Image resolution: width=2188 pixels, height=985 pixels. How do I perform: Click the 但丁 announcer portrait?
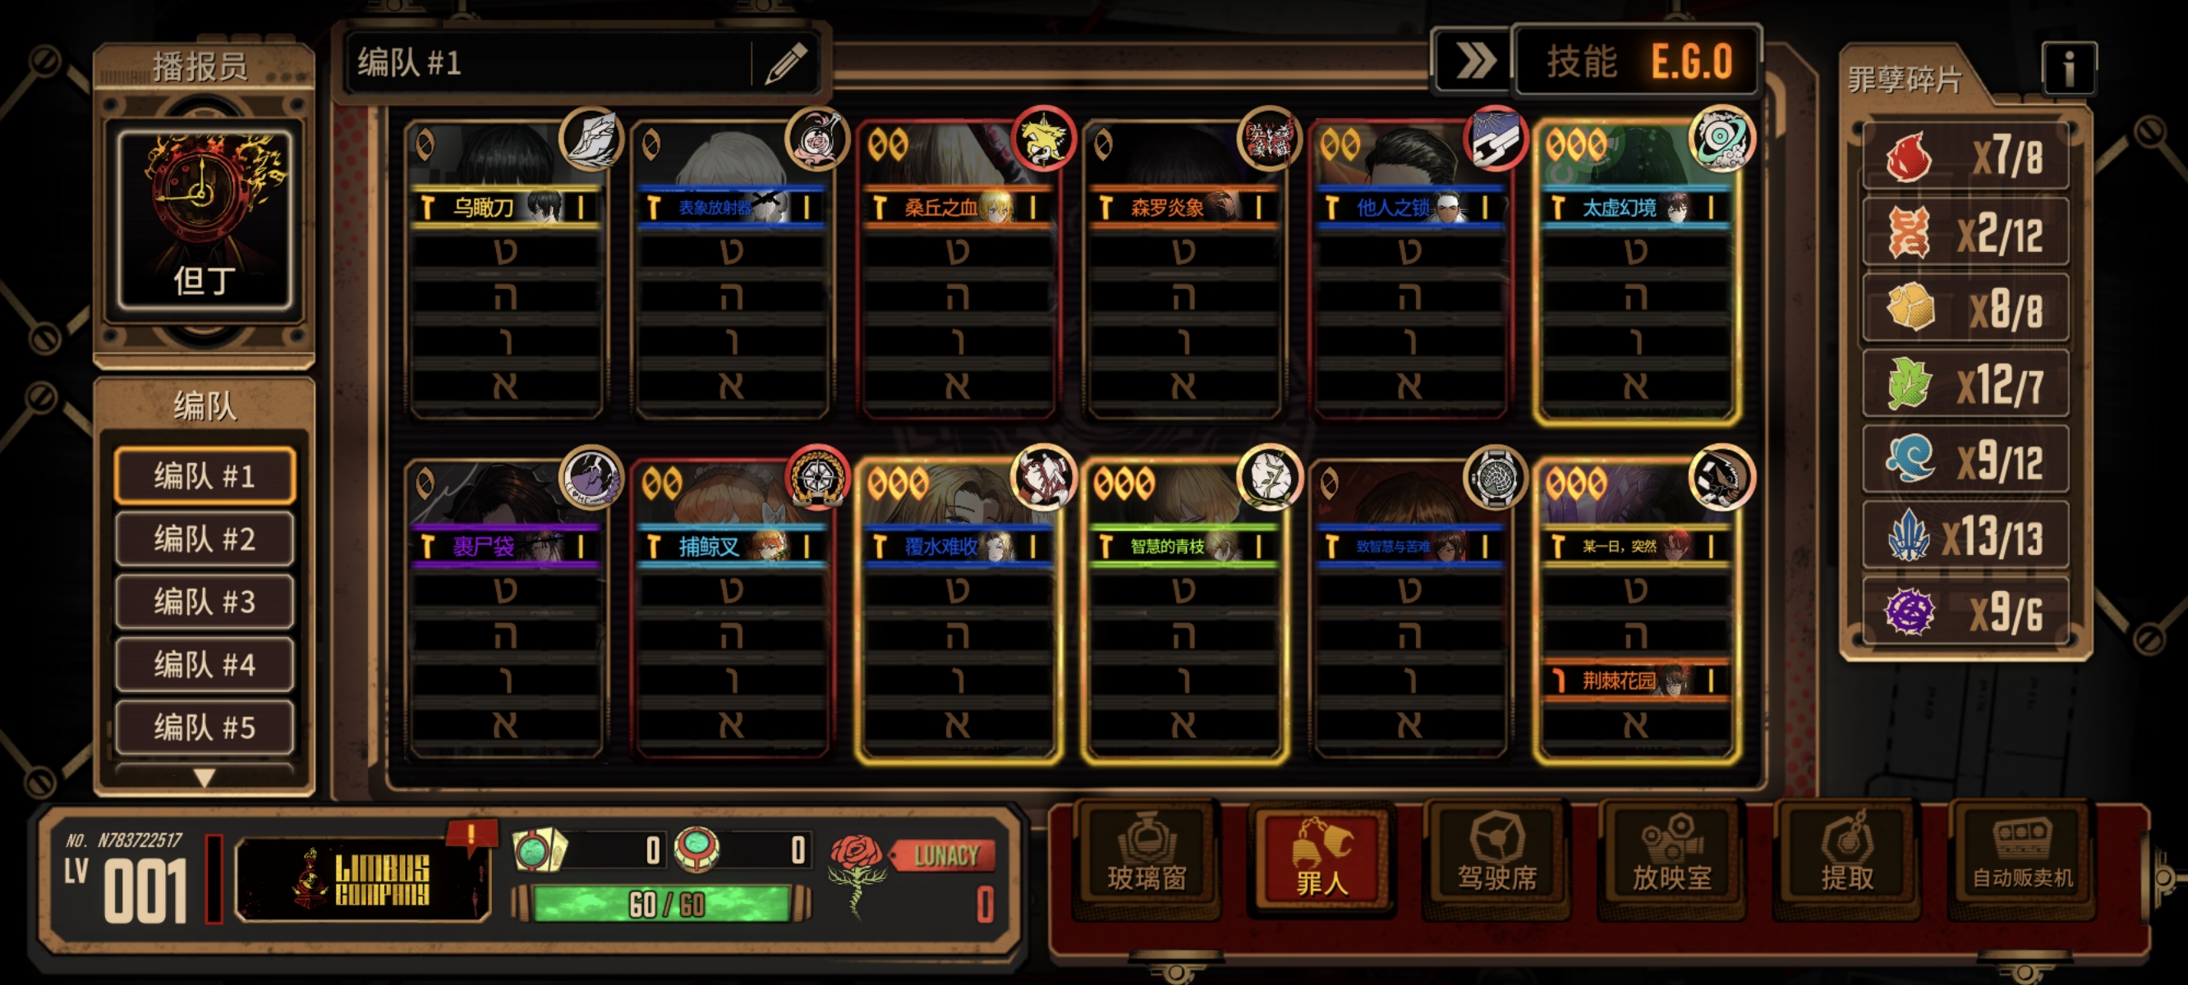point(204,219)
